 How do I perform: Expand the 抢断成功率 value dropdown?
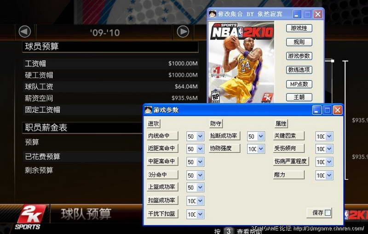point(261,136)
